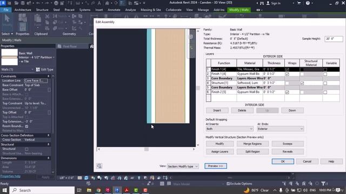
Task: Open Default 3D View house icon
Action: point(107,3)
